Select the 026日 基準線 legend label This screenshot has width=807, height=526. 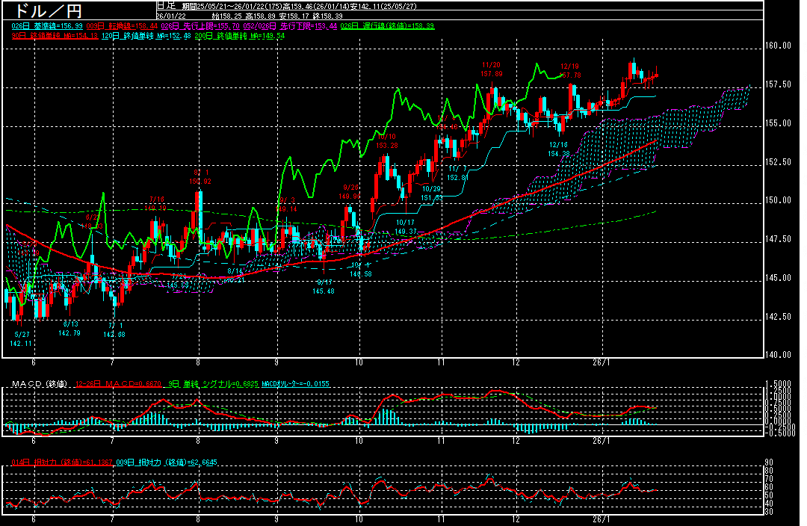[43, 26]
